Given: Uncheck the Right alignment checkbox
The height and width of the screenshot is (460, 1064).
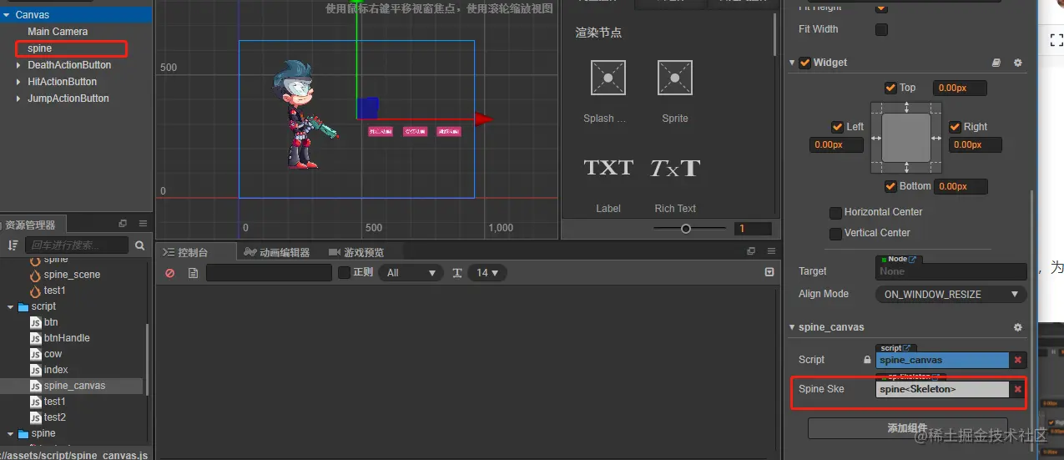Looking at the screenshot, I should (955, 127).
